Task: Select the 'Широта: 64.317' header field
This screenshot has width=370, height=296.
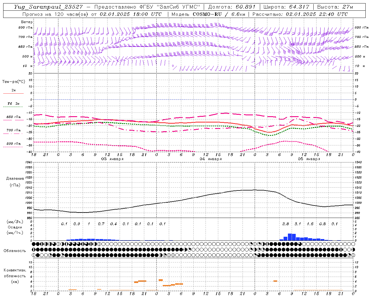Action: (286, 7)
